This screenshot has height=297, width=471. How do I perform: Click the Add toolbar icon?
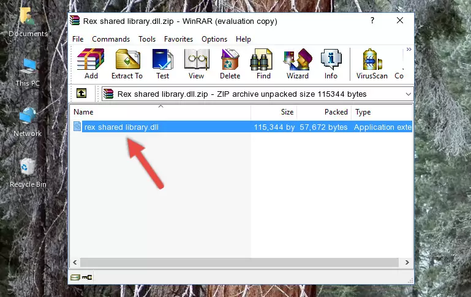point(91,64)
